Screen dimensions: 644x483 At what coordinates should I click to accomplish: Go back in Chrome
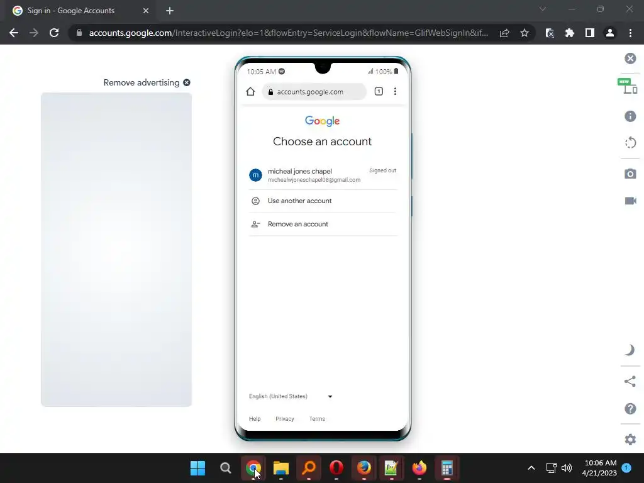click(14, 33)
